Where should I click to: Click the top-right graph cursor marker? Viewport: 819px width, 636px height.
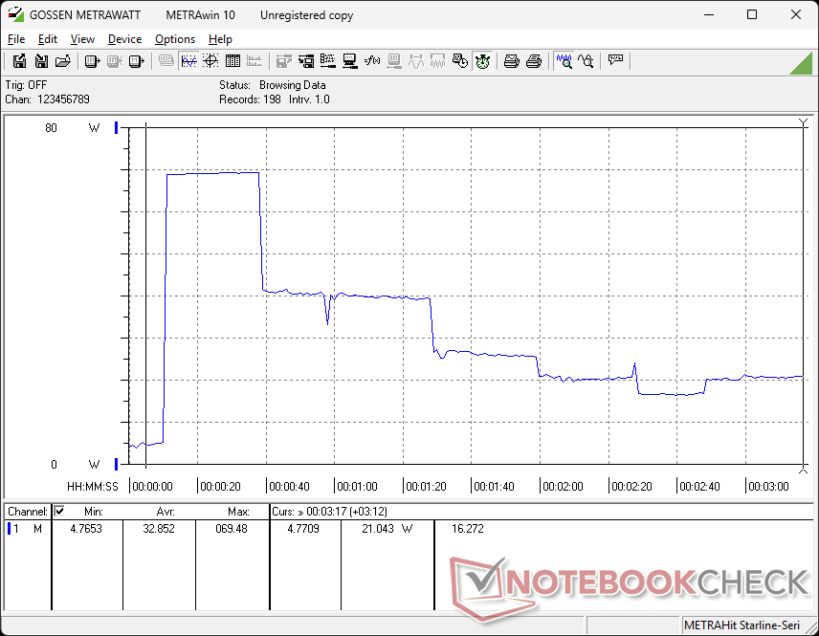[803, 123]
